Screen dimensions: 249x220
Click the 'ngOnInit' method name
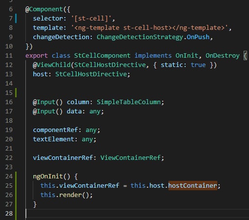[x=48, y=176]
